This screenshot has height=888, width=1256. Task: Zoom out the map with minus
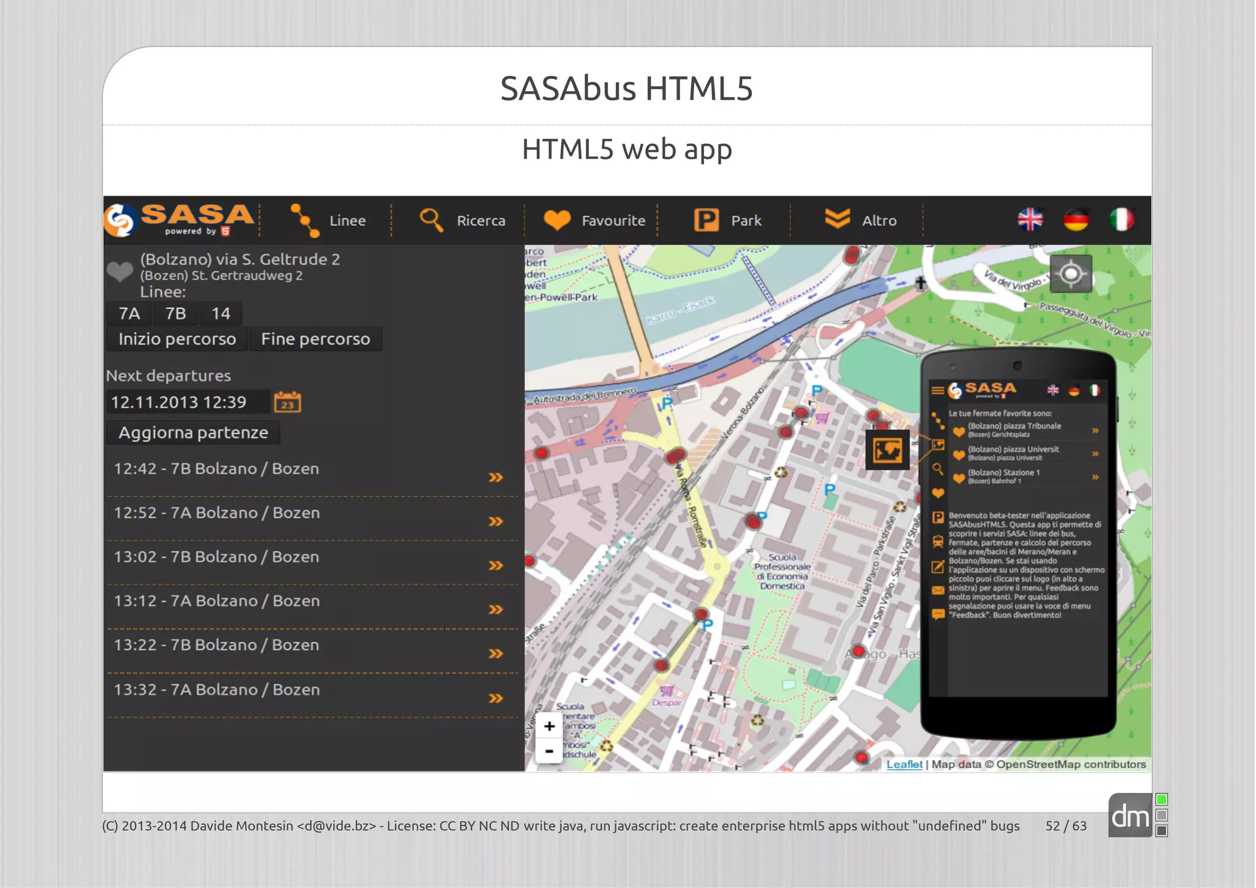tap(549, 751)
